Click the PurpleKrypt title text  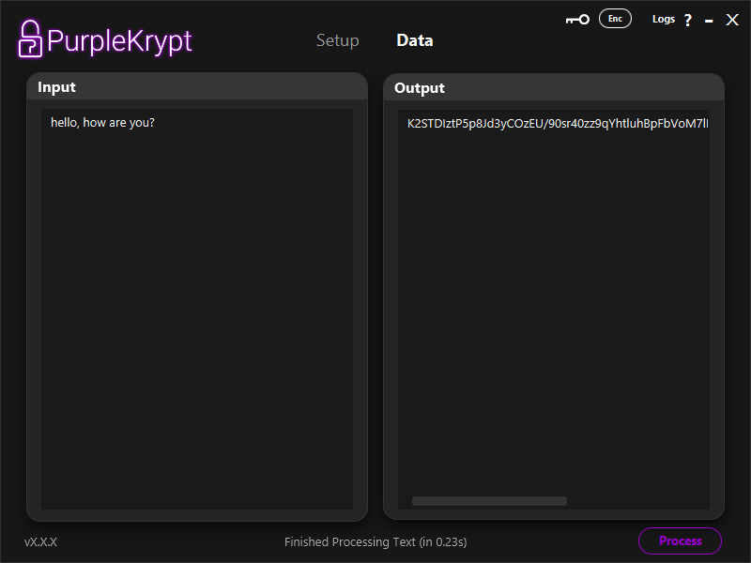coord(119,40)
